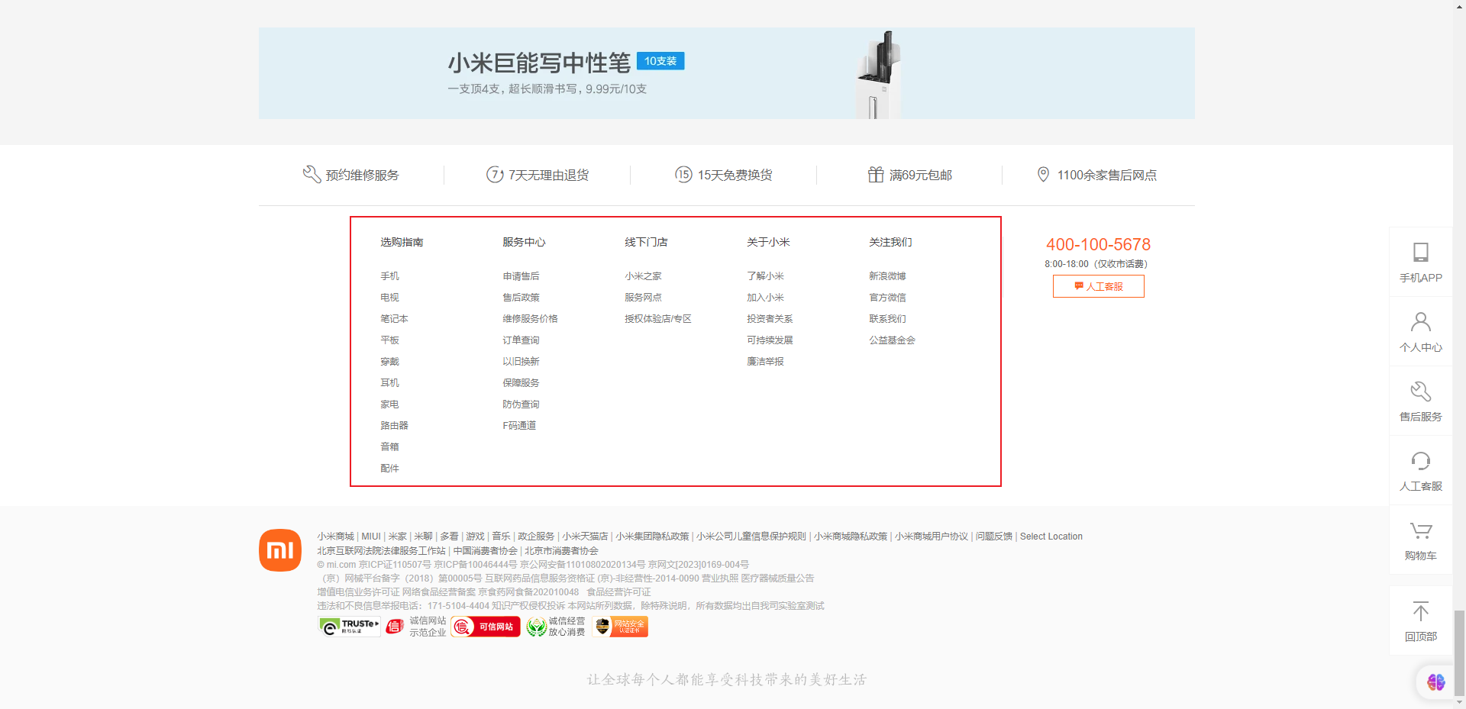Open the 购物车 shopping cart icon

click(x=1420, y=540)
